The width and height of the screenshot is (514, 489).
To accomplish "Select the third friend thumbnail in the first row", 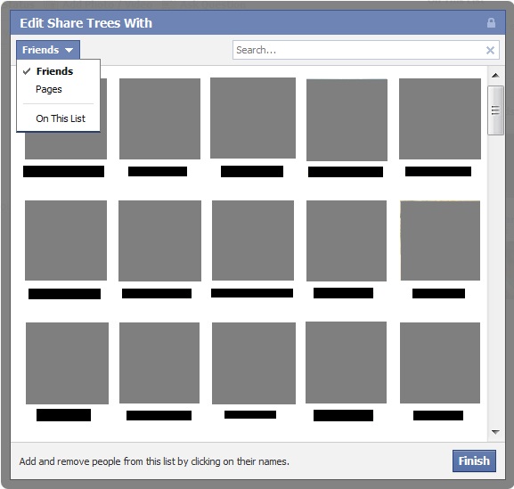I will click(x=253, y=118).
